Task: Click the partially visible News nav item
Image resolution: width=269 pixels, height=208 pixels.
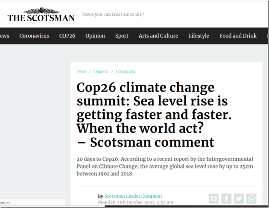Action: coord(4,36)
